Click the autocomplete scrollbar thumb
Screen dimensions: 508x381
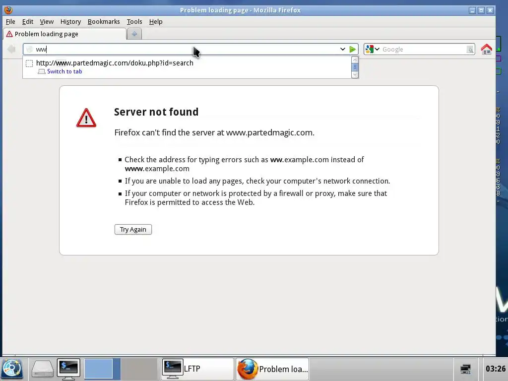coord(355,67)
